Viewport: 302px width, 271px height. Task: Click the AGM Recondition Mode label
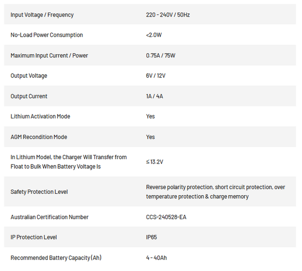tap(39, 137)
